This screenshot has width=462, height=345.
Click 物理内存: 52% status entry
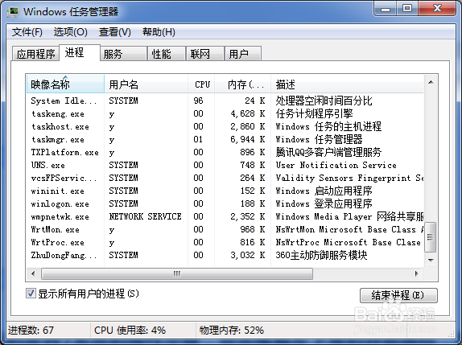(232, 331)
